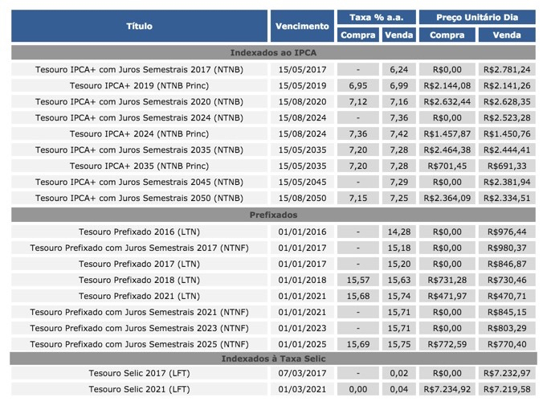Select the Indexados ao IPCA section header
This screenshot has width=547, height=406.
pyautogui.click(x=275, y=52)
